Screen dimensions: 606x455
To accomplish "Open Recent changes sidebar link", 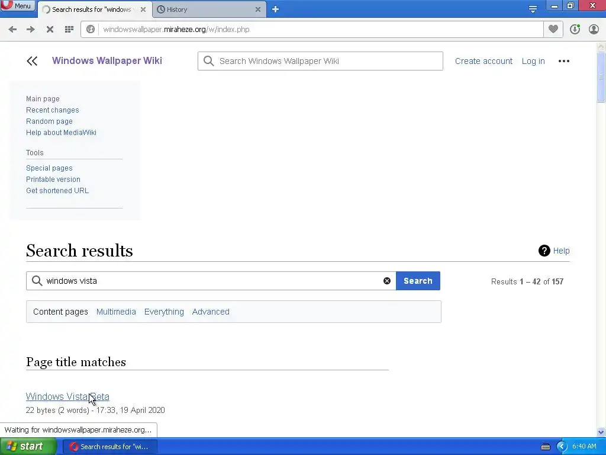I will (x=53, y=110).
